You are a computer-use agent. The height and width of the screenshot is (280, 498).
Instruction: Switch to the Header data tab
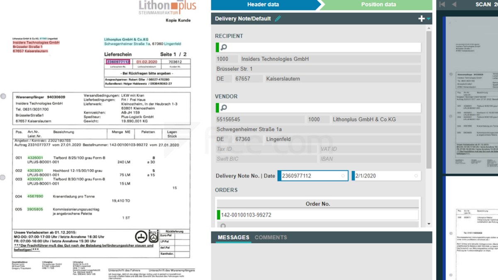click(263, 5)
